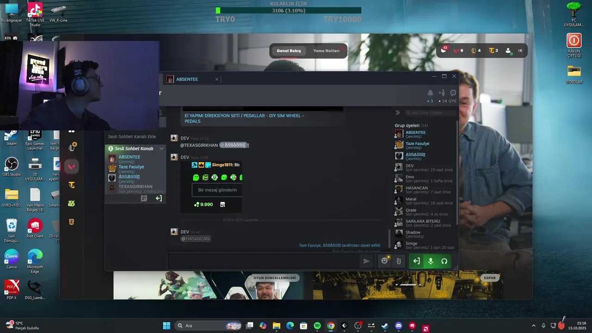Image resolution: width=592 pixels, height=333 pixels.
Task: Collapse the Sesli Sohbet Kanalı voice channel
Action: (161, 148)
